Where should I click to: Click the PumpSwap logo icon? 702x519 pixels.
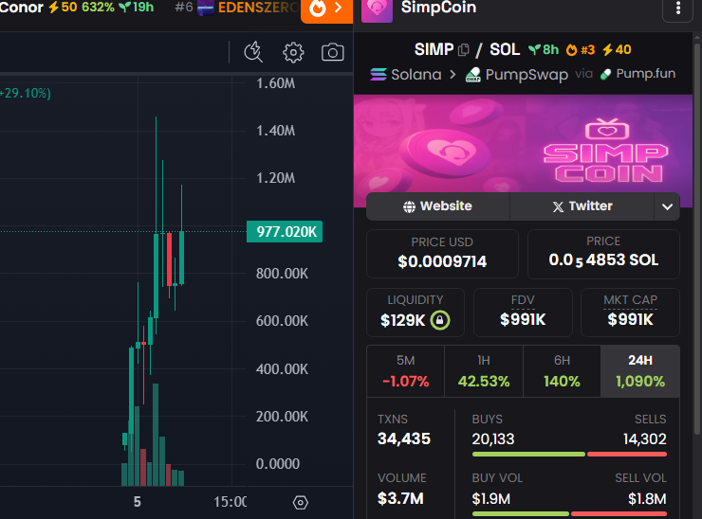[x=473, y=75]
